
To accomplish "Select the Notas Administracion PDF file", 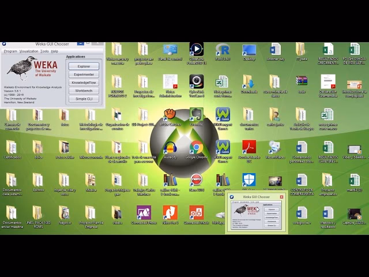I will tap(170, 86).
